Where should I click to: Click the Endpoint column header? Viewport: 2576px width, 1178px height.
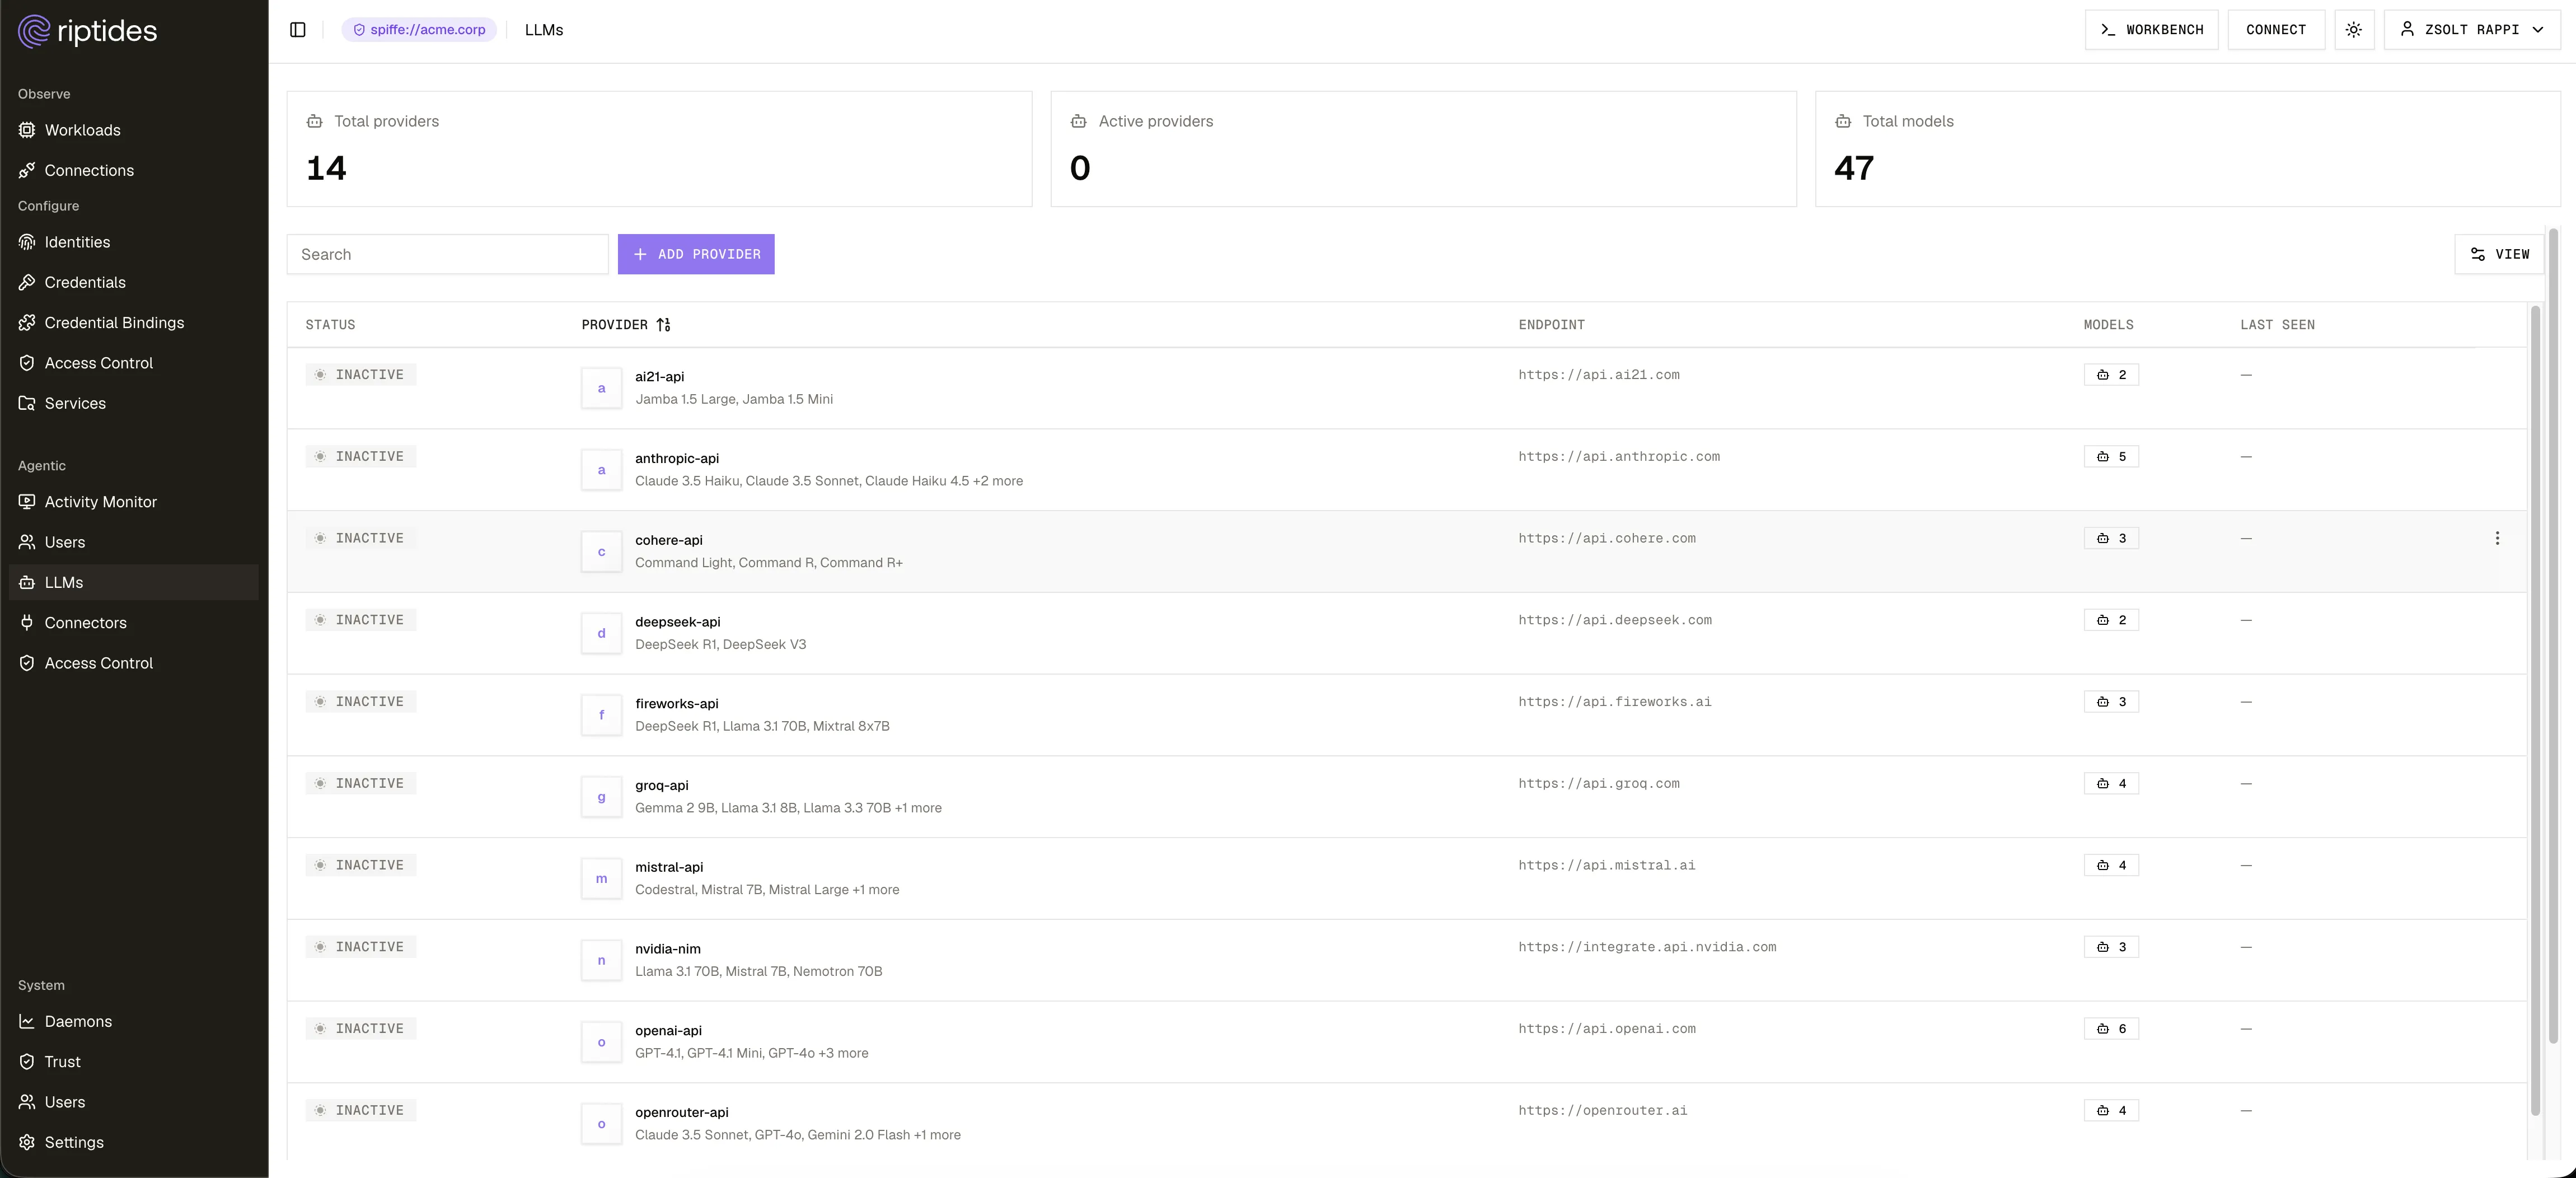[x=1551, y=325]
